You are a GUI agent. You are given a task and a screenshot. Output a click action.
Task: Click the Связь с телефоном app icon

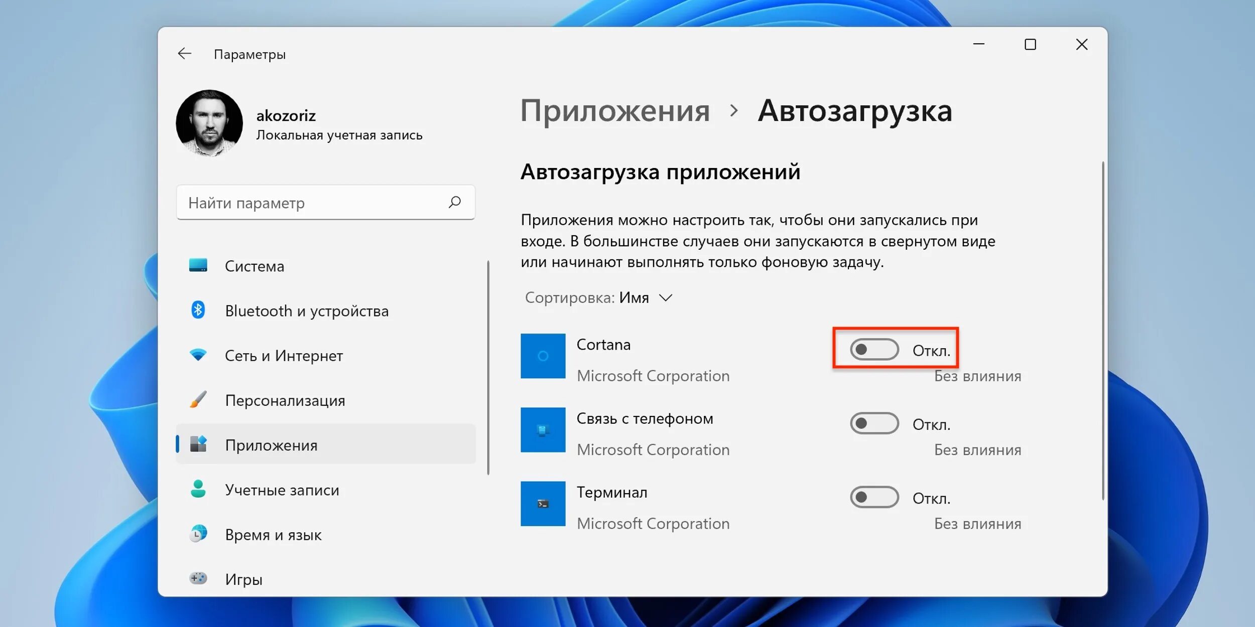(543, 429)
